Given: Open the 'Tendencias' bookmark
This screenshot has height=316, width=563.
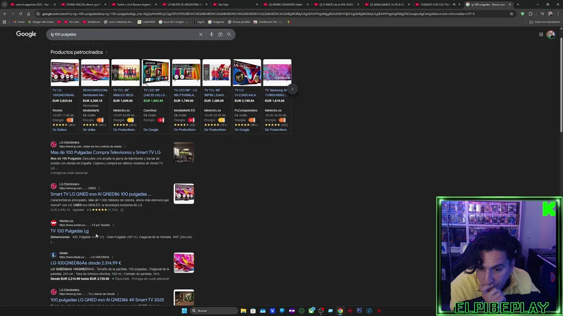Looking at the screenshot, I should [x=91, y=22].
